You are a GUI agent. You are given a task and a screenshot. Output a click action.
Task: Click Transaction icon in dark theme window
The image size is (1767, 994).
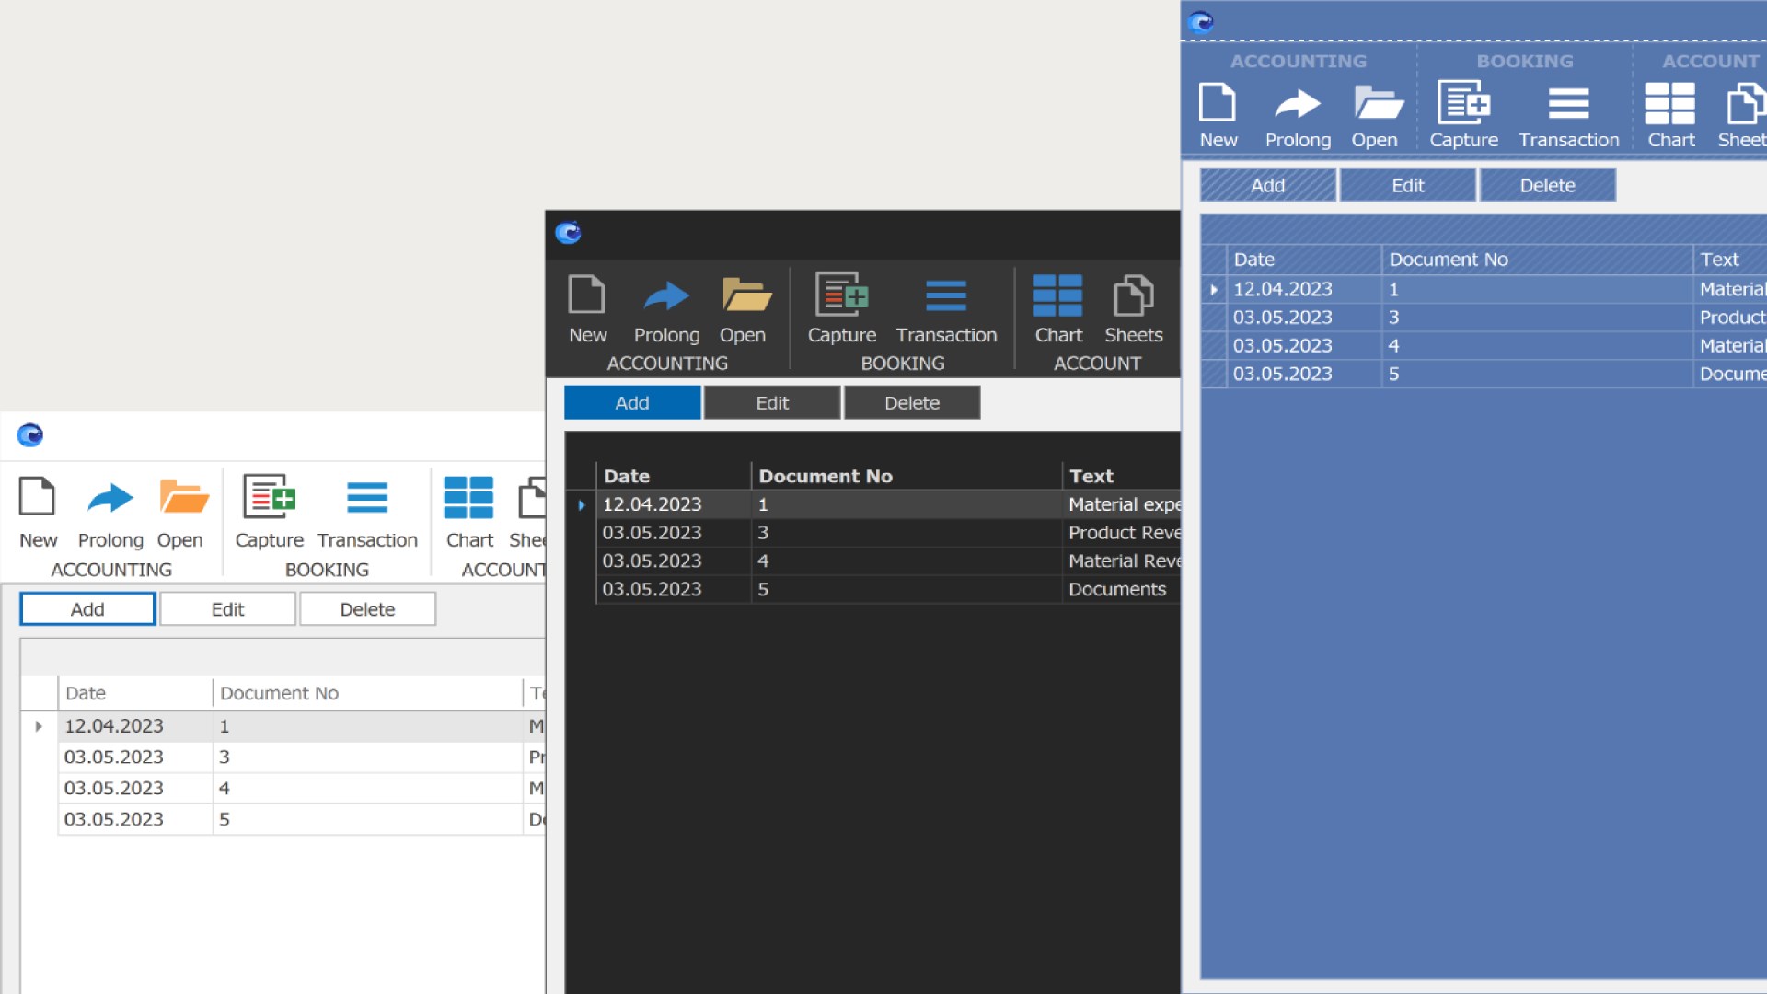(x=946, y=295)
